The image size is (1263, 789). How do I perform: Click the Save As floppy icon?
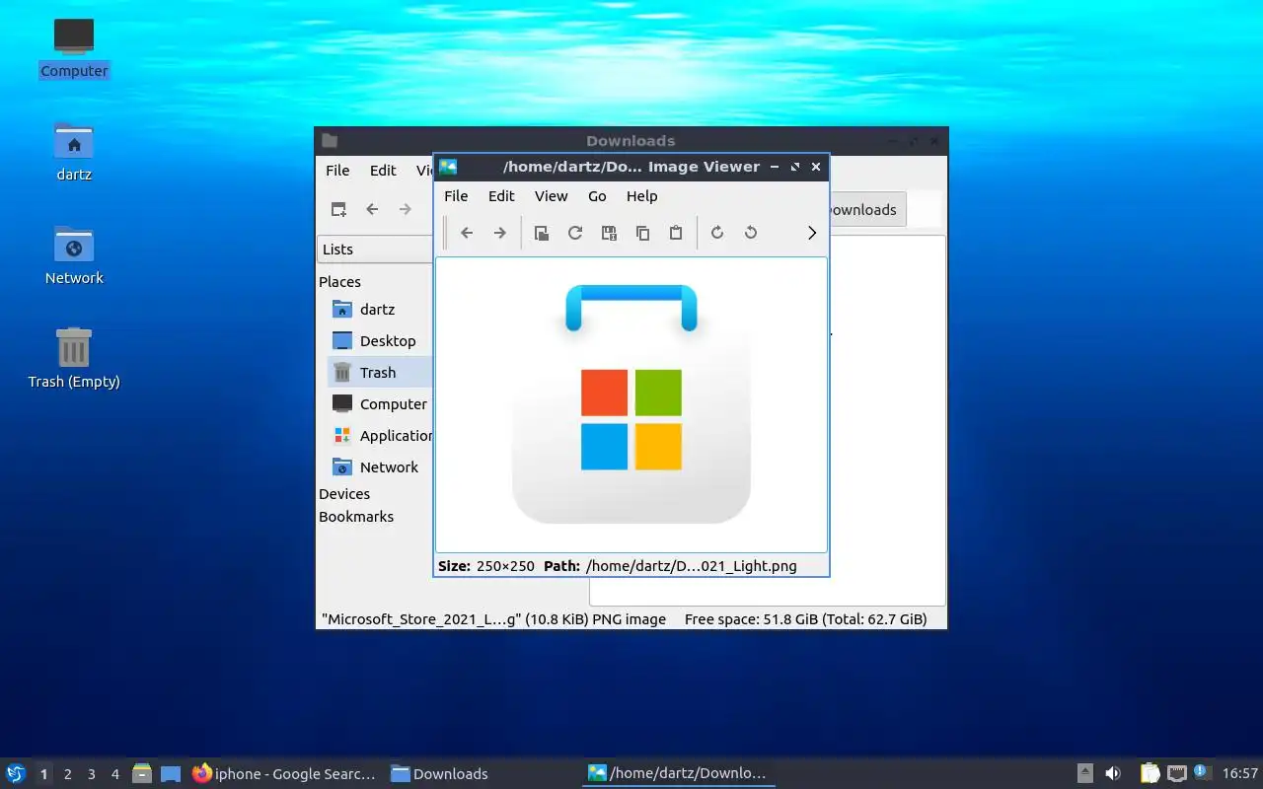(609, 233)
